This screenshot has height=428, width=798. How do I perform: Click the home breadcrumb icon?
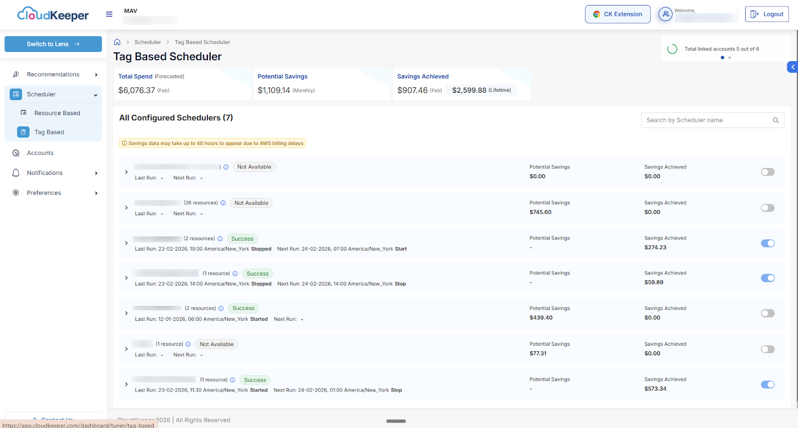tap(117, 42)
